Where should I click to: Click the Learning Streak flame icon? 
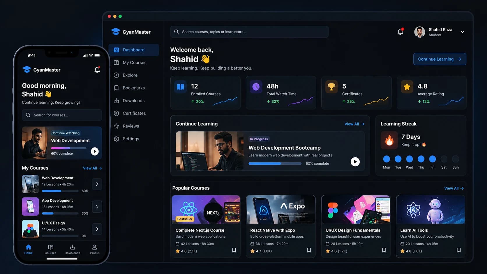click(389, 140)
